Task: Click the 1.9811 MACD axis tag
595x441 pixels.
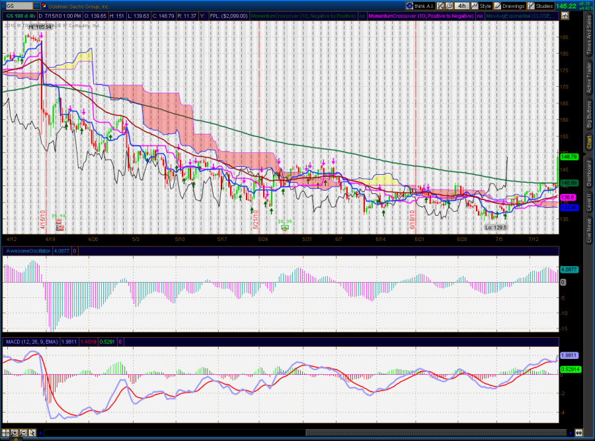Action: point(569,355)
